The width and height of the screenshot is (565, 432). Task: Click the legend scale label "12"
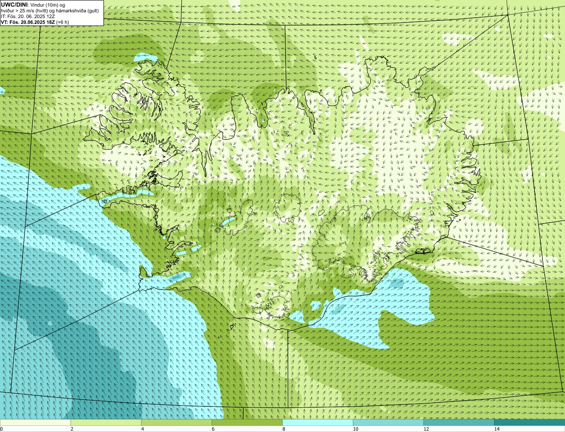426,429
